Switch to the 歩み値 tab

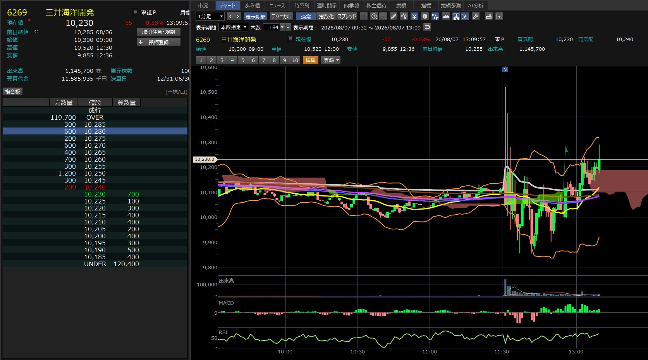(253, 5)
